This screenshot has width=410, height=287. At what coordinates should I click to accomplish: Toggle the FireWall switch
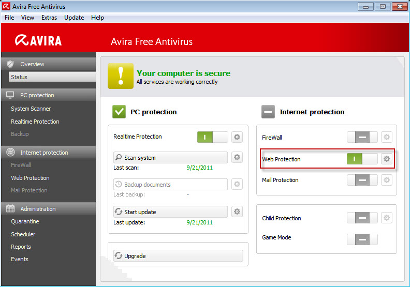click(362, 137)
